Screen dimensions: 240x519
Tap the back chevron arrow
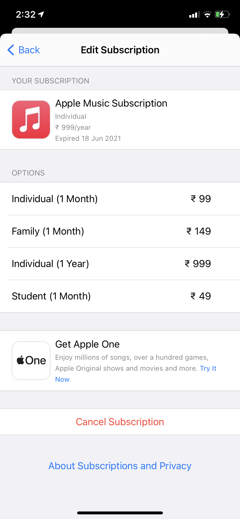click(x=11, y=50)
